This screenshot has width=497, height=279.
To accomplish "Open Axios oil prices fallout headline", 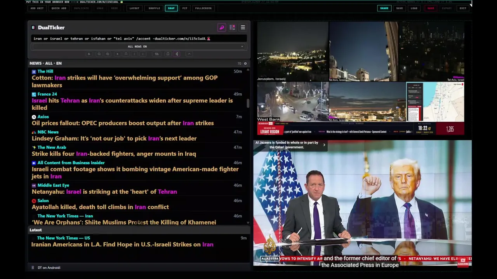I will (123, 123).
